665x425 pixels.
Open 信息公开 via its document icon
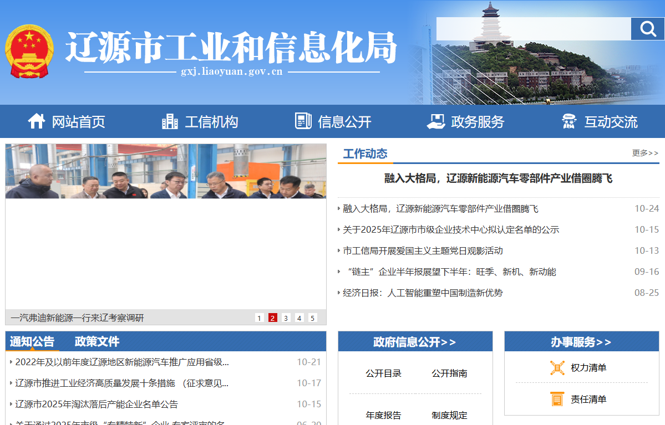click(303, 121)
